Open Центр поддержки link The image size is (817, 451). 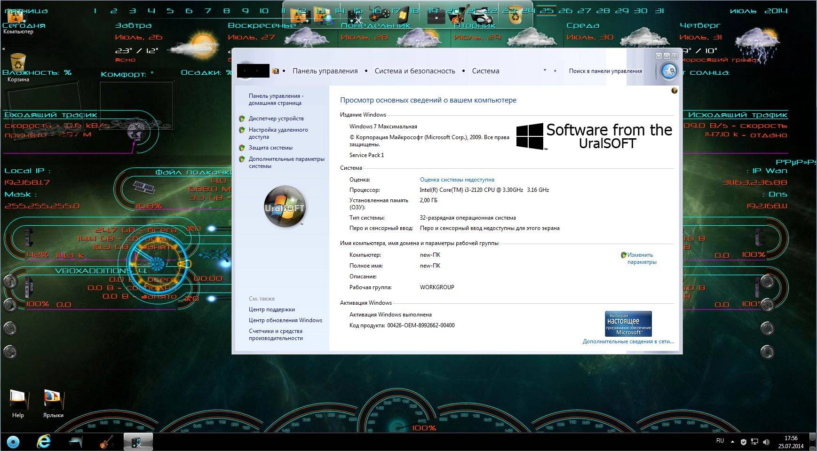(x=271, y=309)
